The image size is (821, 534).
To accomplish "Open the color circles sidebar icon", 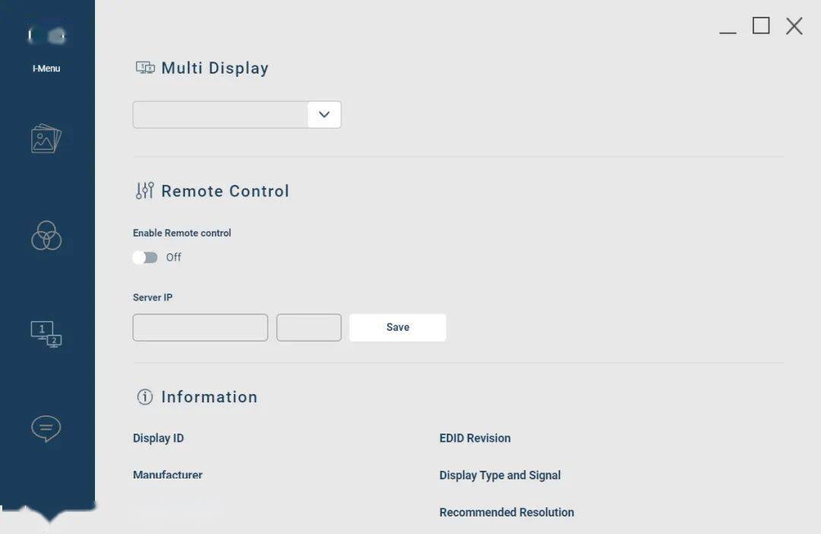I will (x=46, y=236).
